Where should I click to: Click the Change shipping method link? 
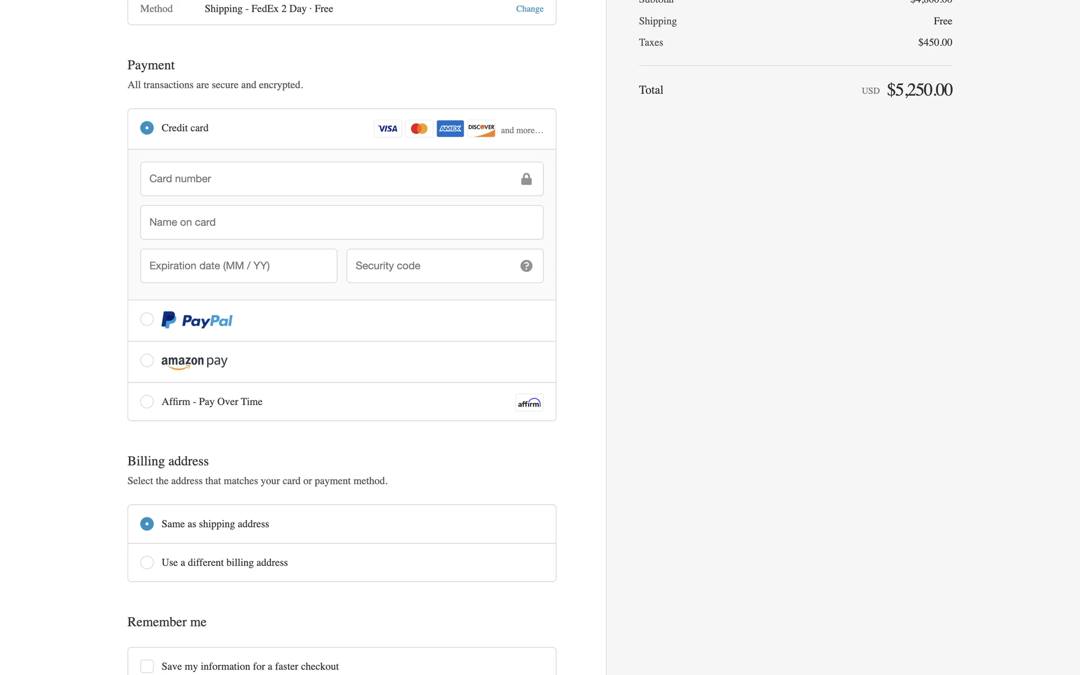click(529, 9)
